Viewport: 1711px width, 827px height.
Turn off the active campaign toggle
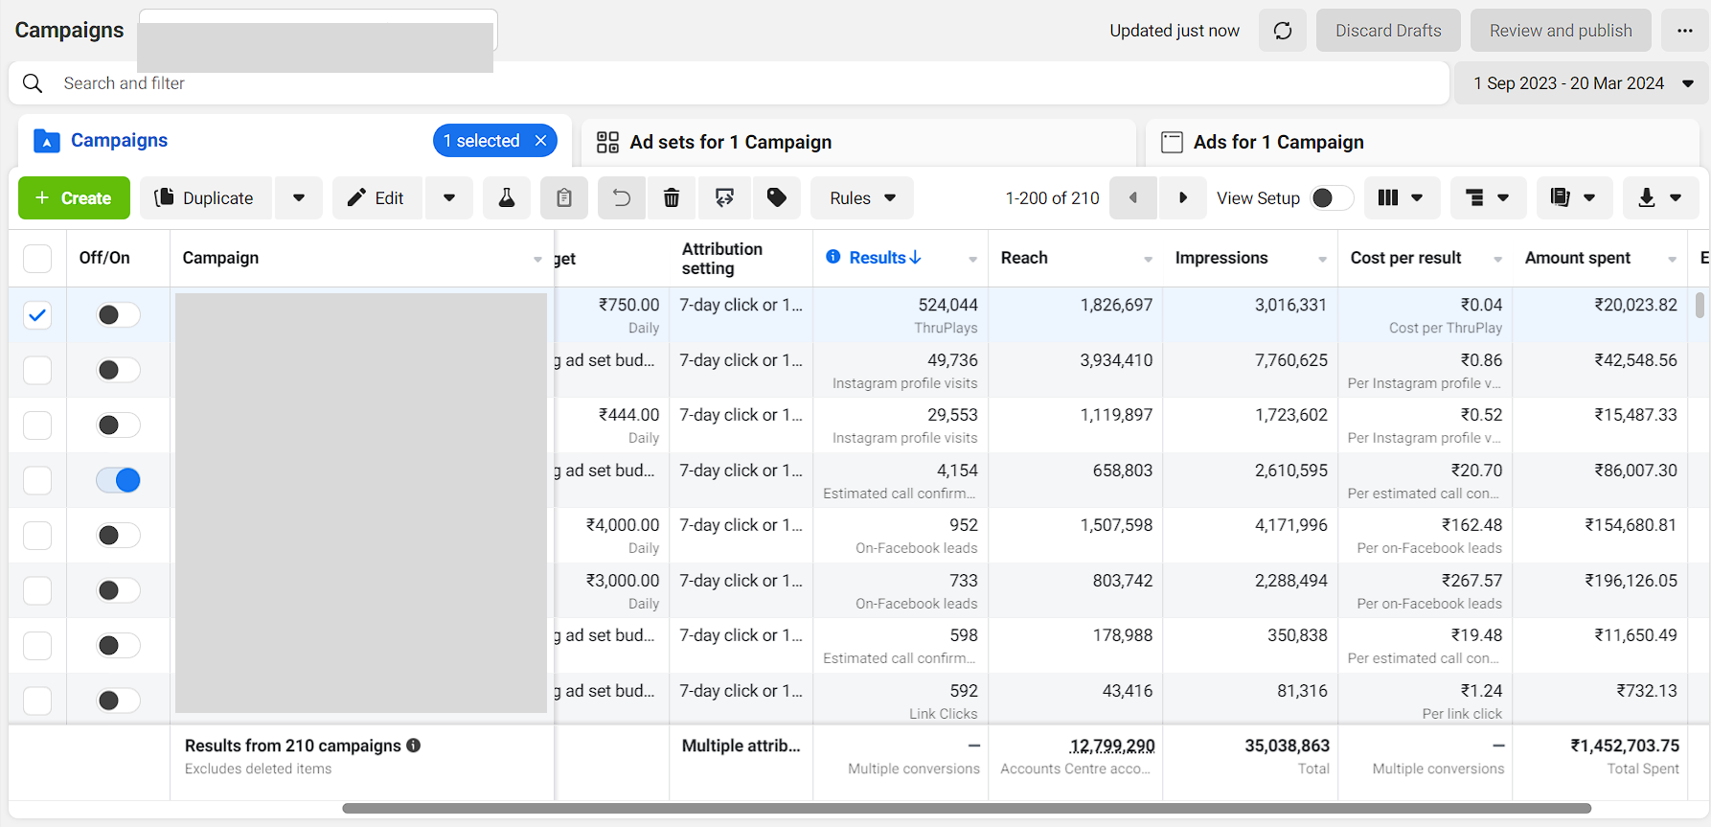pyautogui.click(x=119, y=480)
